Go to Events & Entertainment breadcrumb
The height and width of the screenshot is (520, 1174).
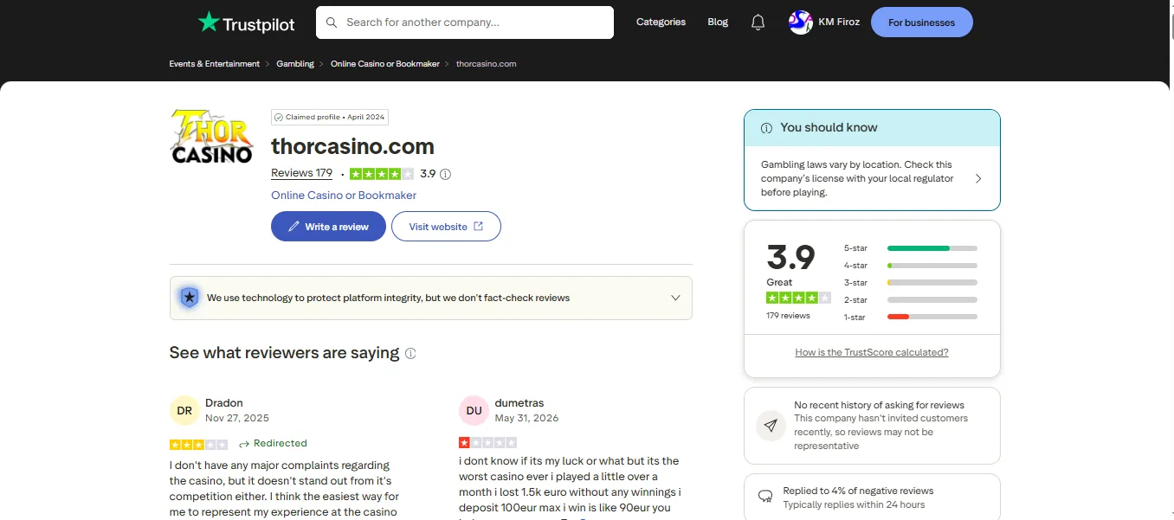coord(215,64)
